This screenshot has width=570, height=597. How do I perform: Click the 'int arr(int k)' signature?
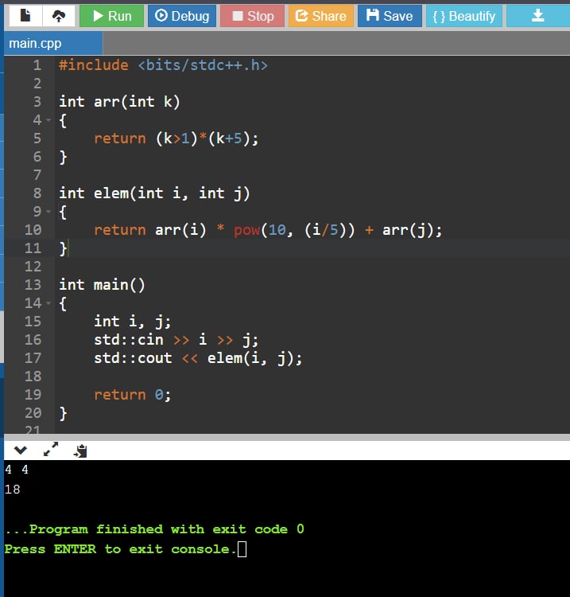click(x=119, y=102)
